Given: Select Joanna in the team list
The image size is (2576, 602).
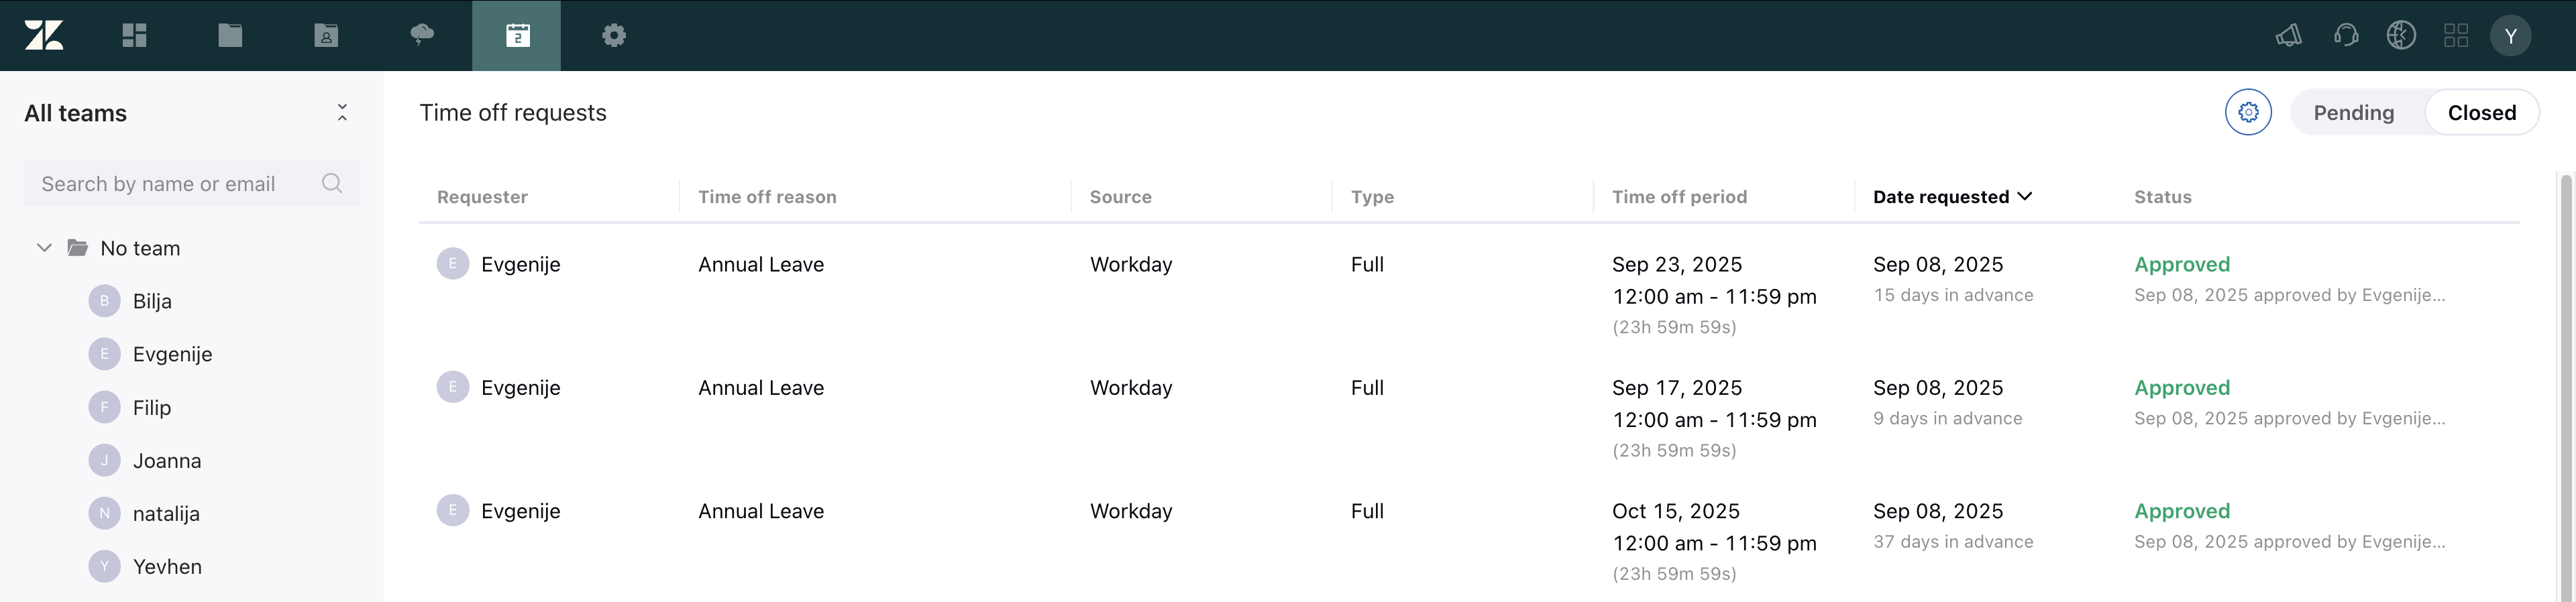Looking at the screenshot, I should (x=167, y=460).
